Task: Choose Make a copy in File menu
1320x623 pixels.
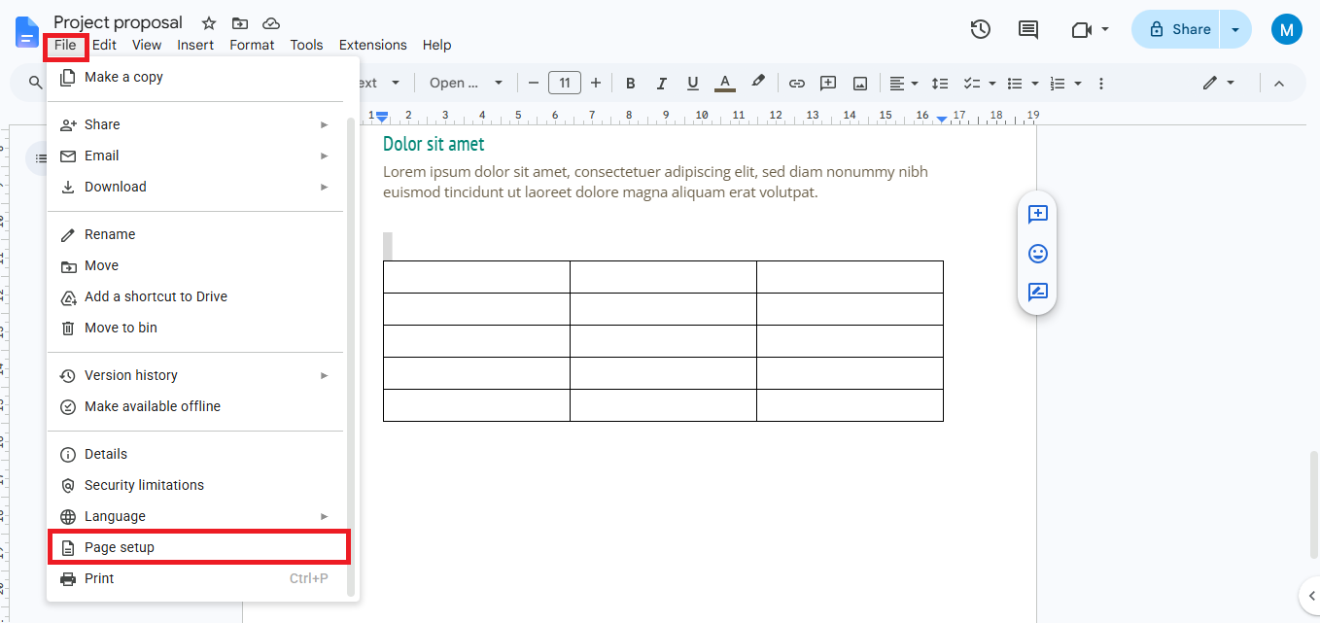Action: 195,77
